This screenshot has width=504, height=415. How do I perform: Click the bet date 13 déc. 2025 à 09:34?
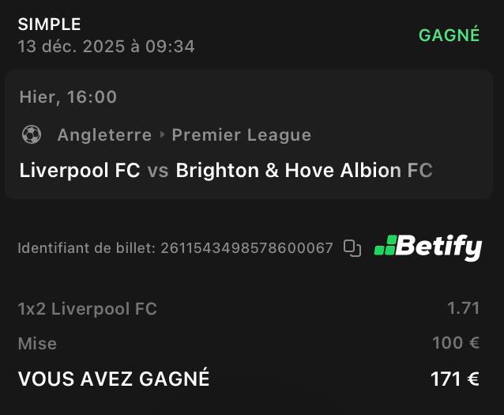[x=106, y=47]
